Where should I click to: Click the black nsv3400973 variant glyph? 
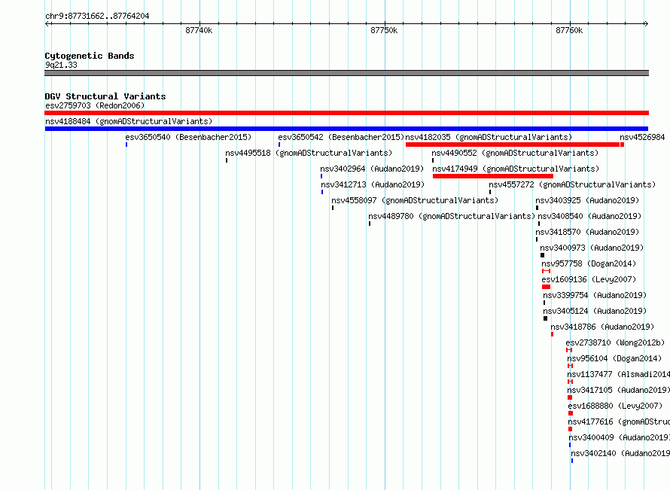[542, 255]
